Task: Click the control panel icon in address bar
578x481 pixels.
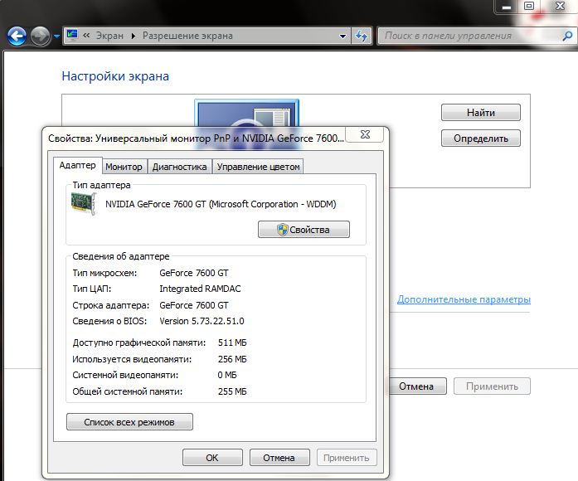Action: [x=72, y=35]
